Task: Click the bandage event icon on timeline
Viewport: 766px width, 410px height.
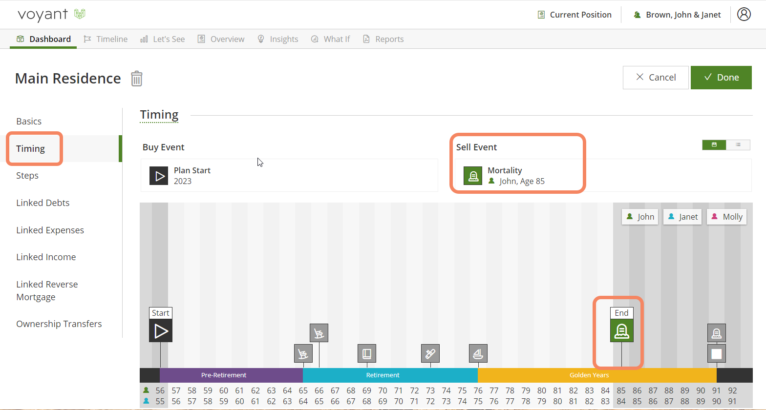Action: 430,353
